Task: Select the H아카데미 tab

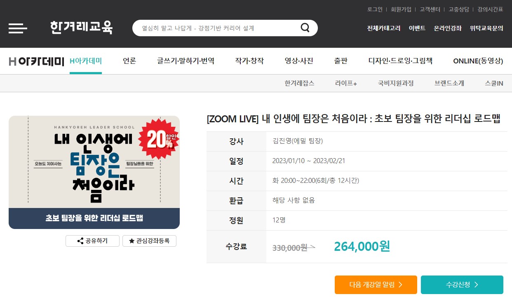Action: (x=86, y=61)
